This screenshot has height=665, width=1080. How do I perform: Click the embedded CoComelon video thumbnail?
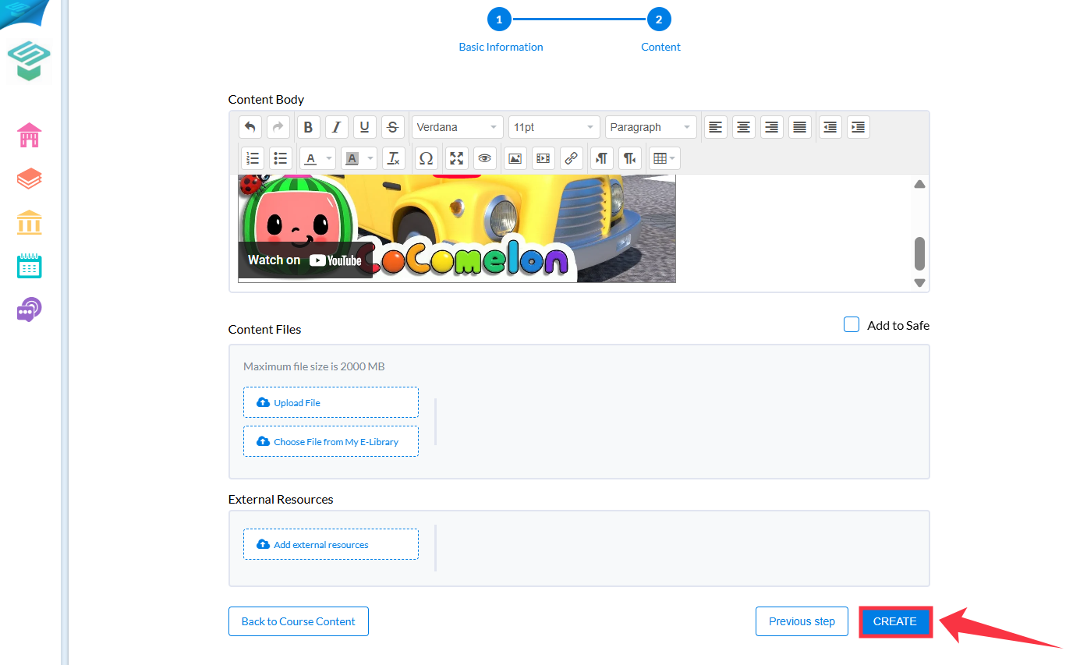[x=457, y=228]
